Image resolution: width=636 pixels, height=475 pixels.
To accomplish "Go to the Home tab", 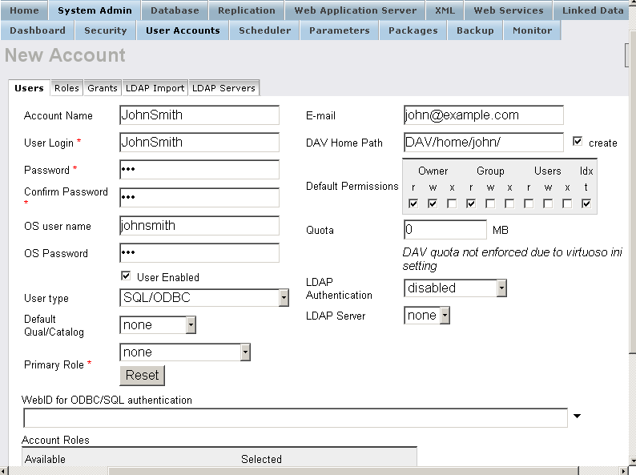I will [x=24, y=10].
